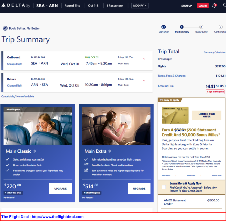This screenshot has height=221, width=226.
Task: Click the Start Over eye icon
Action: click(164, 27)
